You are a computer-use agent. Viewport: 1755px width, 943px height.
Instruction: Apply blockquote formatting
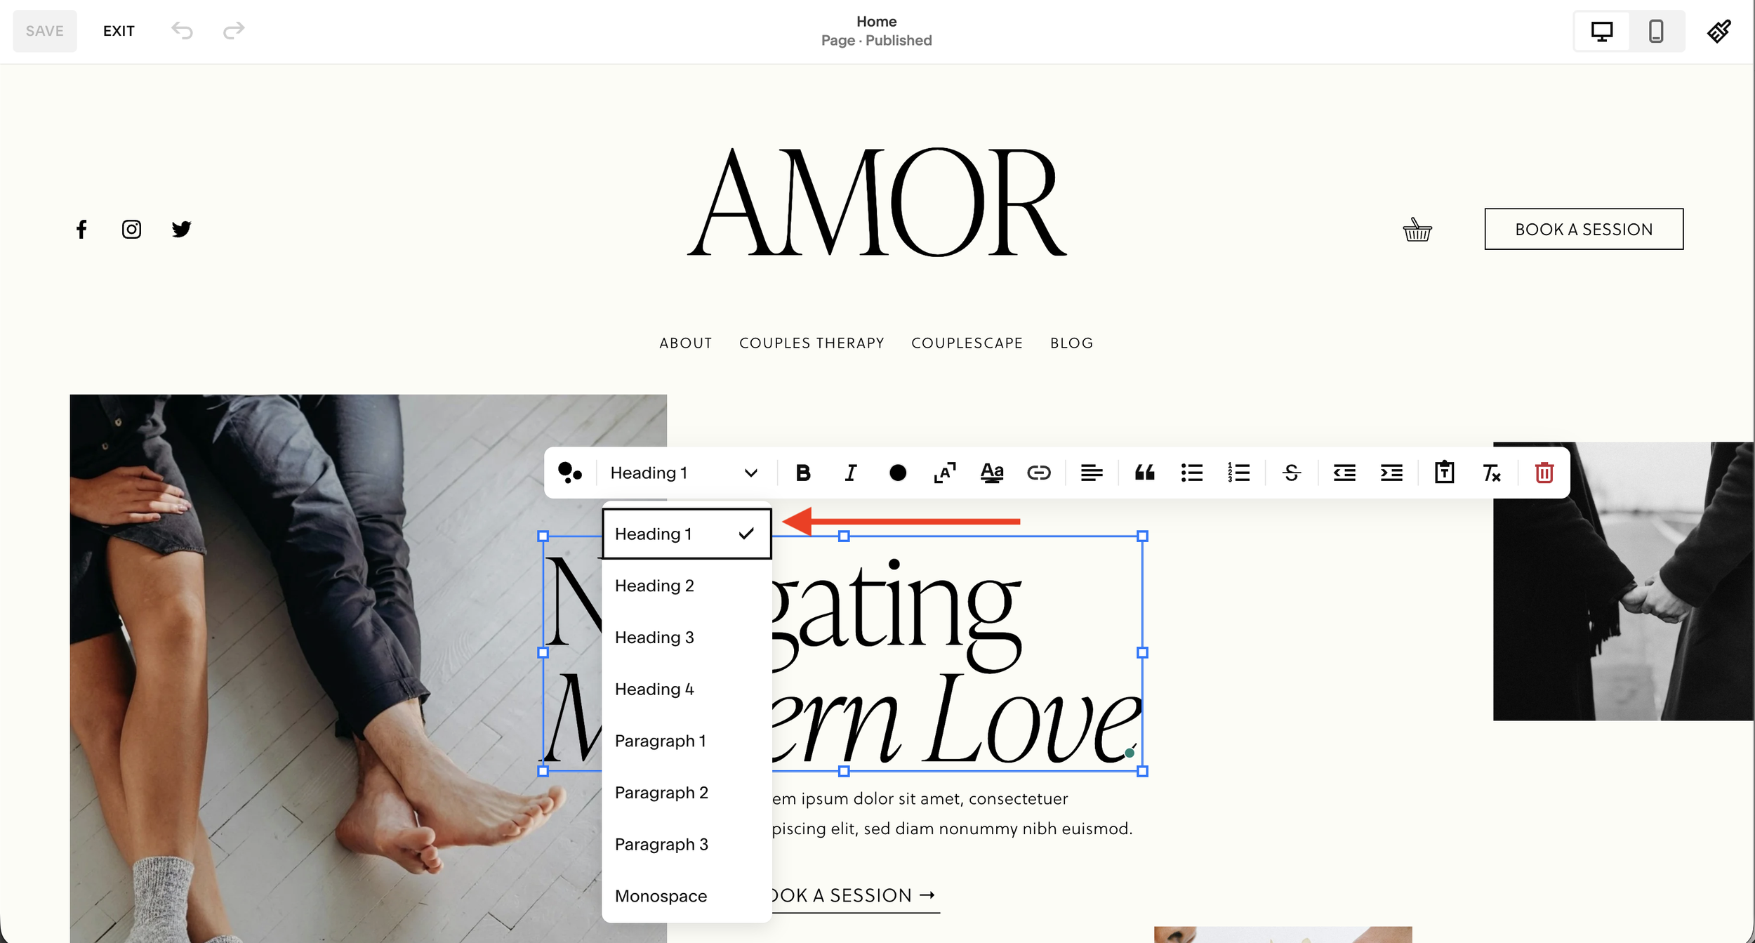1144,473
